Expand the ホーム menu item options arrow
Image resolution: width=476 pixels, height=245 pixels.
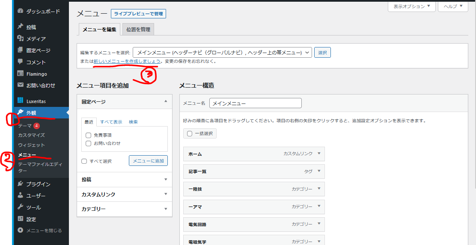[x=318, y=153]
